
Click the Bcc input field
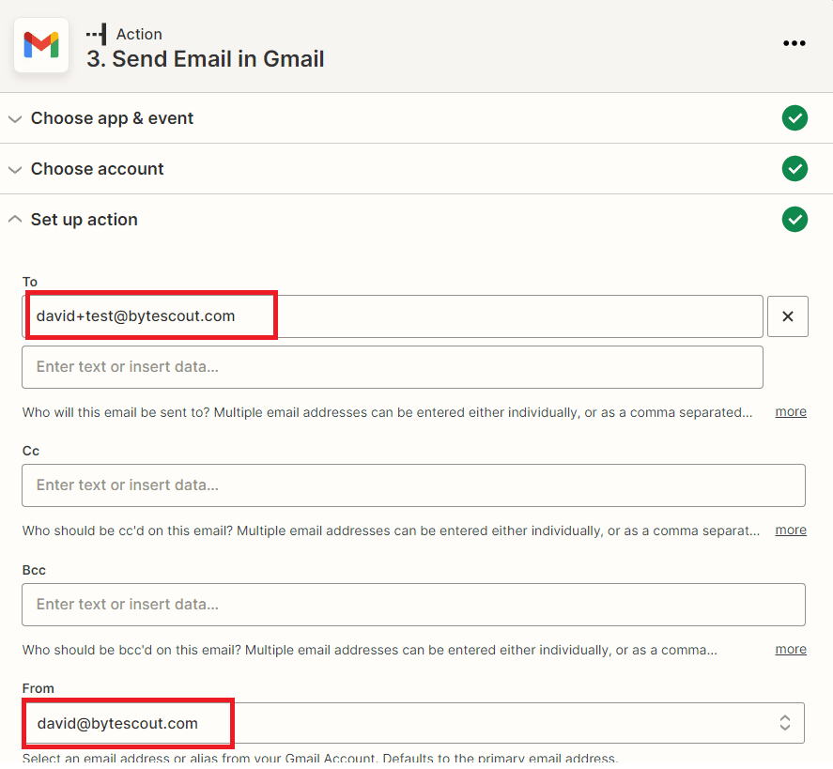[x=413, y=605]
